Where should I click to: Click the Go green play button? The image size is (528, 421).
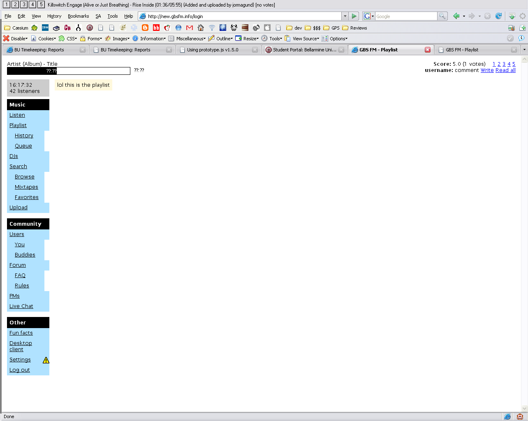pos(354,16)
